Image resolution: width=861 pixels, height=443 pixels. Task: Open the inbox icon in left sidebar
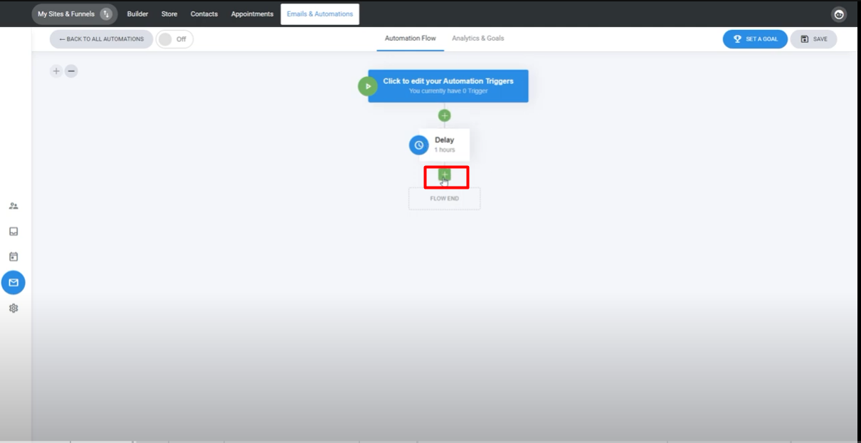tap(14, 231)
